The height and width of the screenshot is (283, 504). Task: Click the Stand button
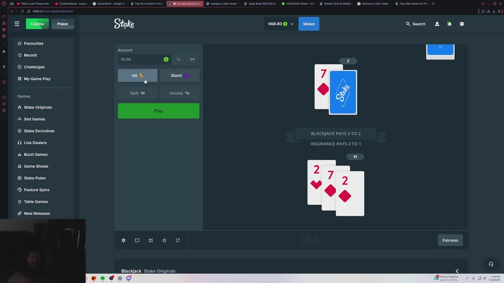tap(180, 75)
